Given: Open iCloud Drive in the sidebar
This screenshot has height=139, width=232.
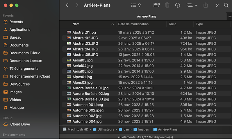Looking at the screenshot, I should point(19,124).
